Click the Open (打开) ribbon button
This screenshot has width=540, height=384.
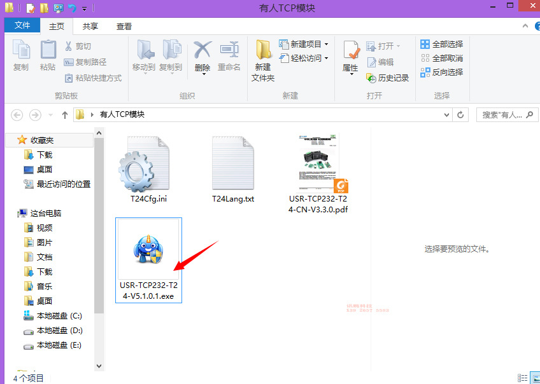click(x=383, y=46)
